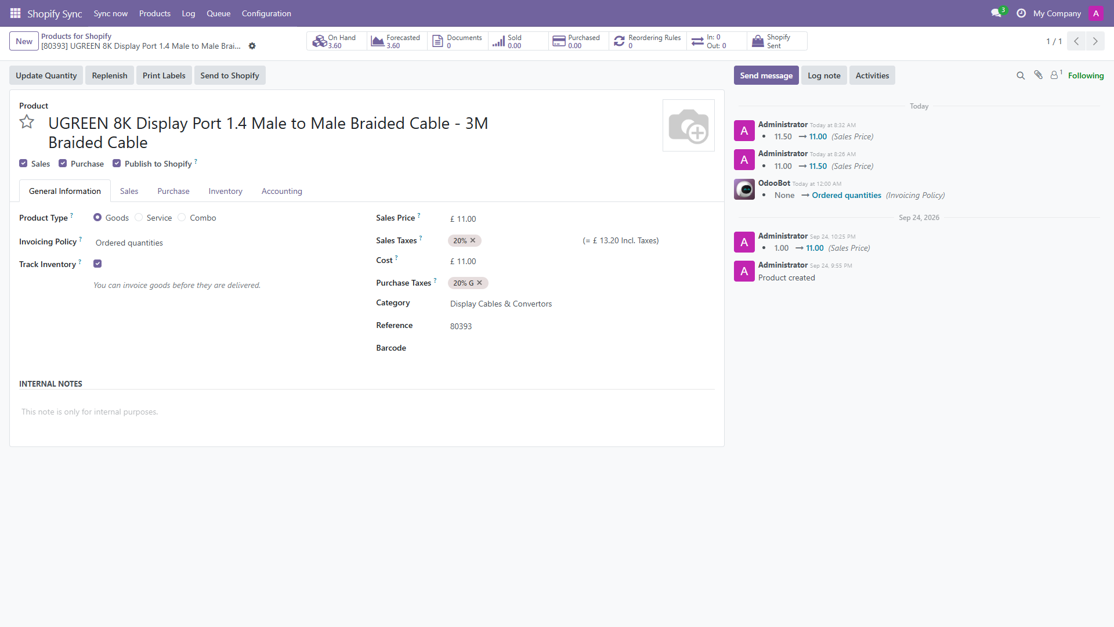
Task: Show help tooltip for Sales Price
Action: [419, 215]
